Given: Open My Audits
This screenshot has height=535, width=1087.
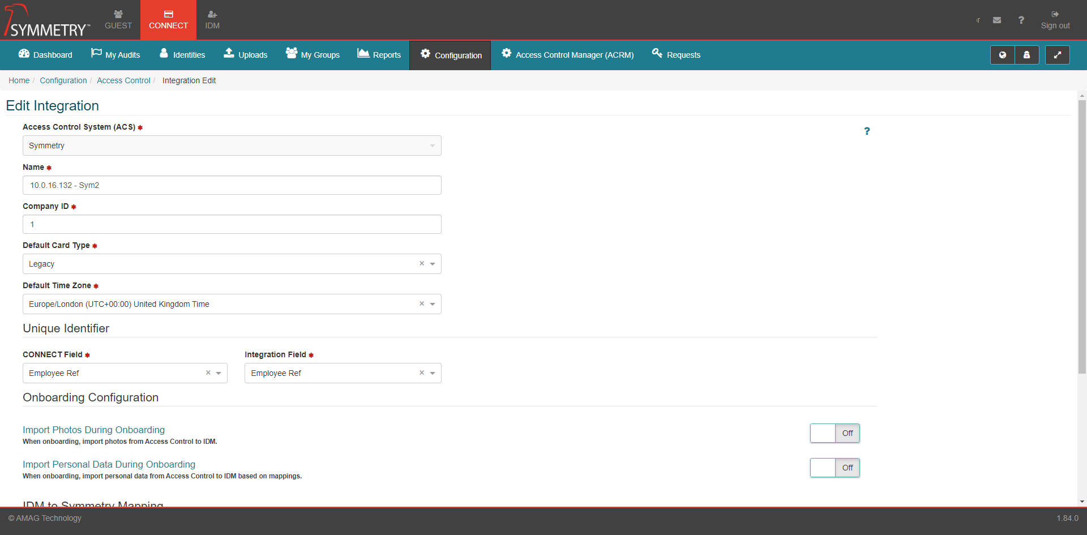Looking at the screenshot, I should [x=115, y=55].
